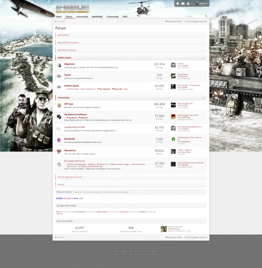Viewport: 262px width, 268px height.
Task: Open online user Sven's profile
Action: coord(76,198)
